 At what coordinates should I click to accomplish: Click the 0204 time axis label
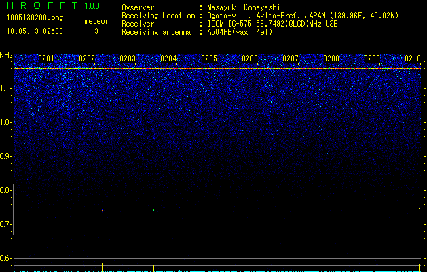[x=168, y=58]
